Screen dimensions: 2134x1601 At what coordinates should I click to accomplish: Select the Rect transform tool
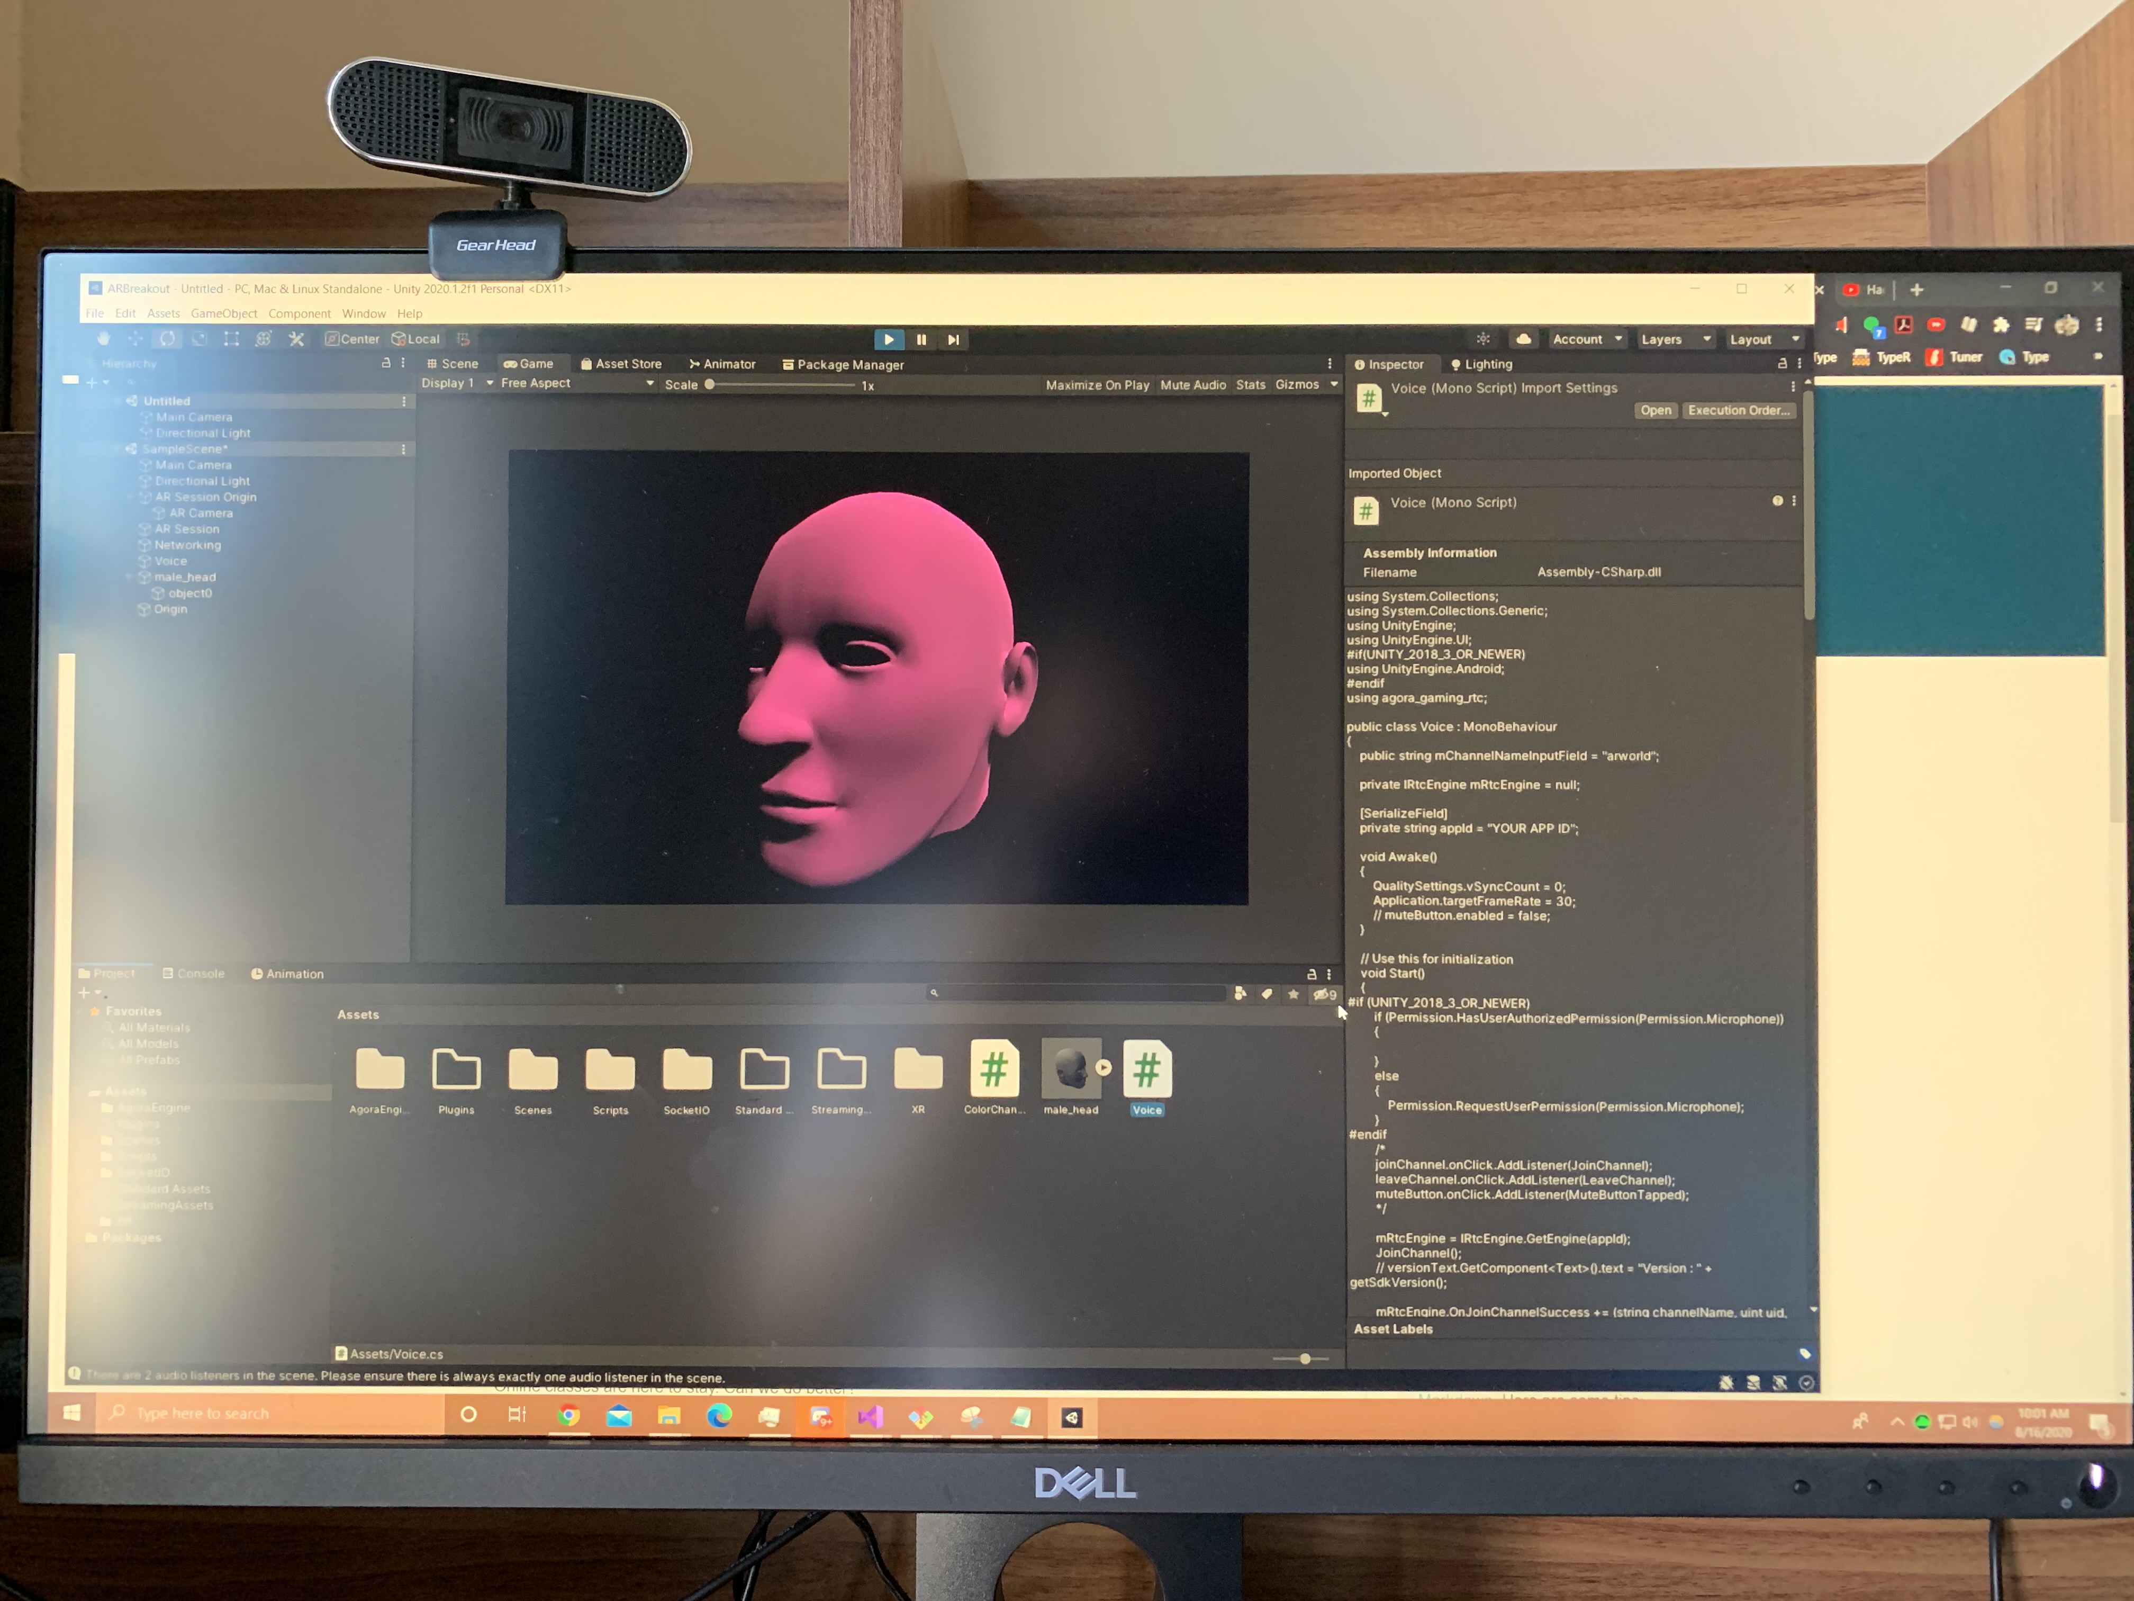click(x=231, y=339)
